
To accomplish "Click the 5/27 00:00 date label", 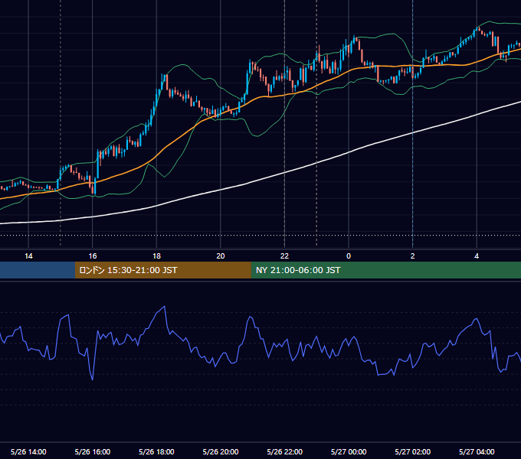I will (x=349, y=451).
